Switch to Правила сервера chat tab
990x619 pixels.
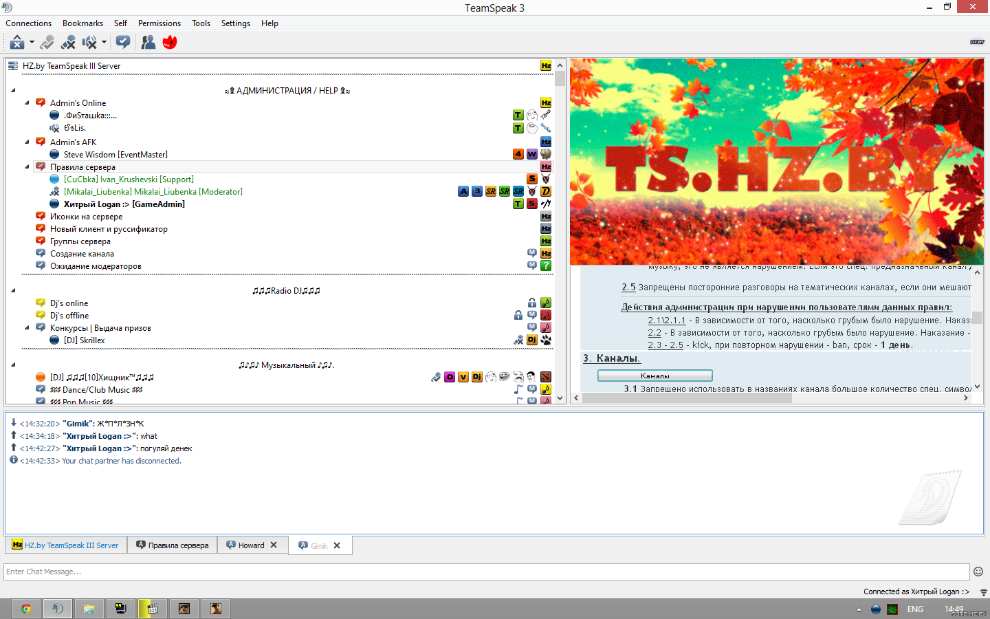(172, 545)
